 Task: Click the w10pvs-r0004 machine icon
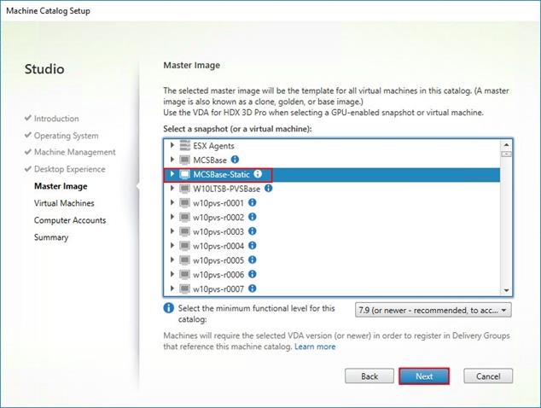[x=185, y=246]
